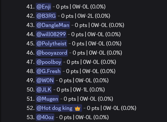
Task: Open the @G.Fresh mention
Action: [49, 71]
